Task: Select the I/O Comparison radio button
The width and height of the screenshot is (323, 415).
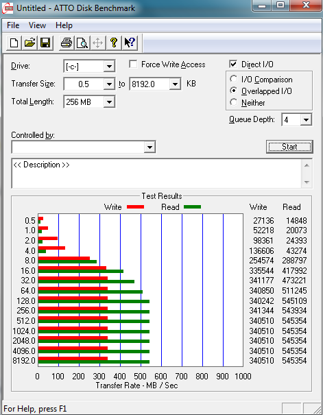Action: [x=234, y=79]
